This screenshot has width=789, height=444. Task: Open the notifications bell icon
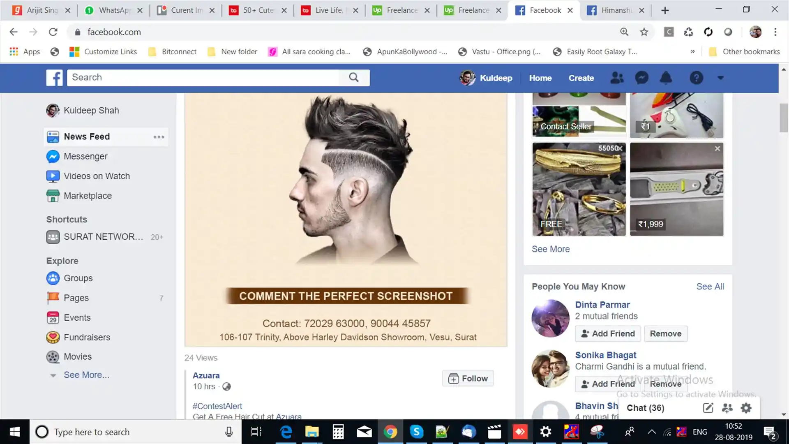pyautogui.click(x=666, y=78)
